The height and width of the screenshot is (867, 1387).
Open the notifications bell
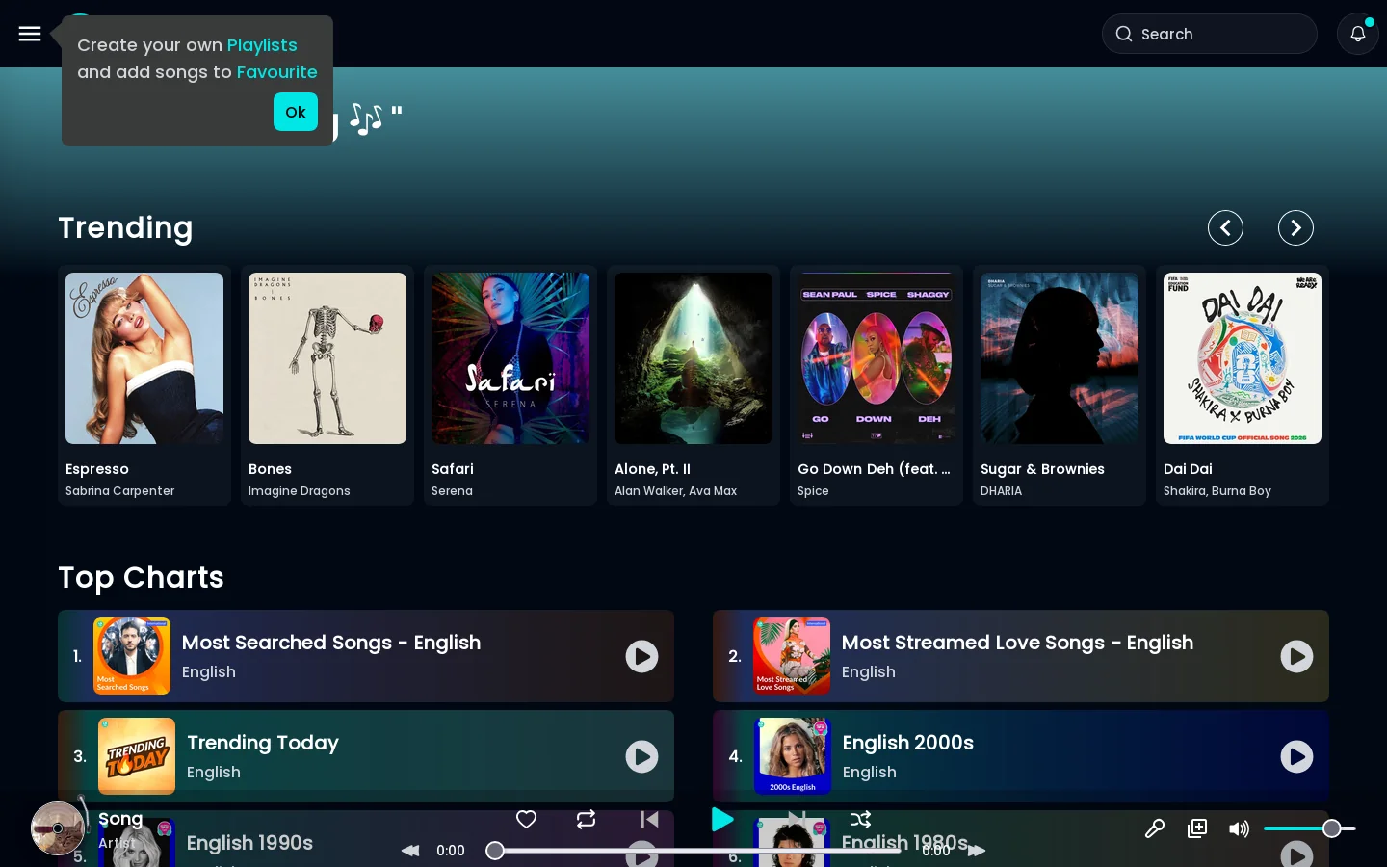click(1357, 34)
